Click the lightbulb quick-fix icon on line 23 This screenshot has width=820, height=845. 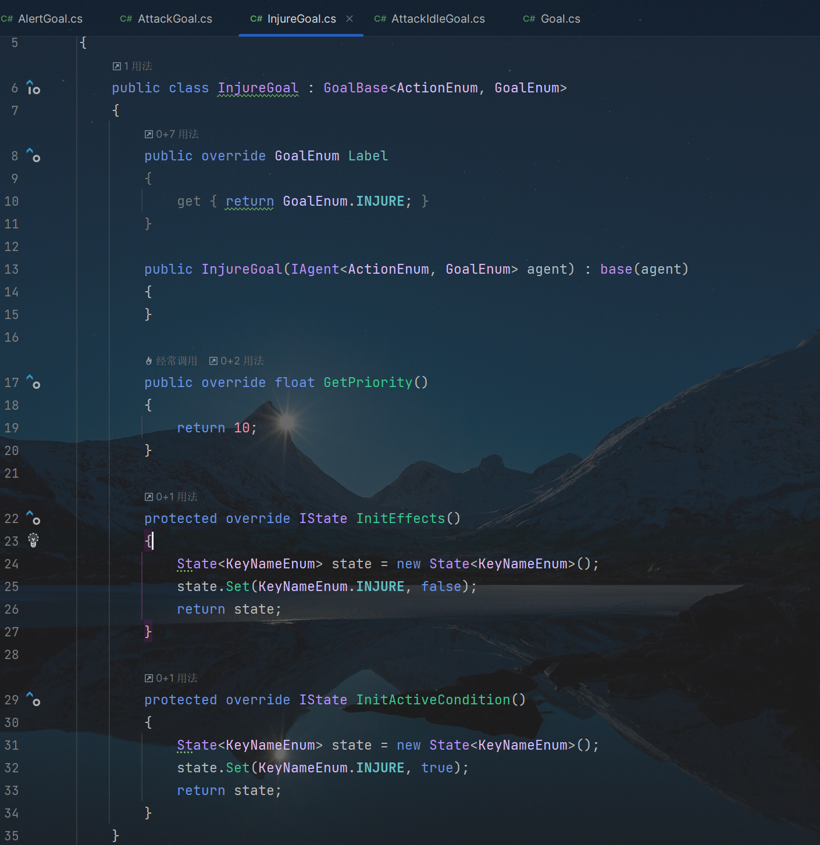click(x=33, y=540)
